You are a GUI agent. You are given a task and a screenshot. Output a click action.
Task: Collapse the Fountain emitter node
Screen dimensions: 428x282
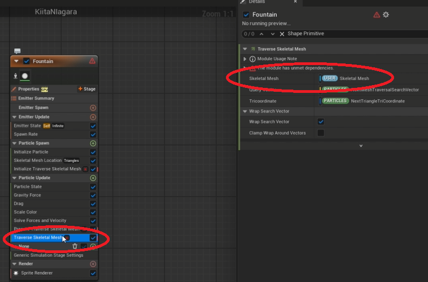click(16, 61)
